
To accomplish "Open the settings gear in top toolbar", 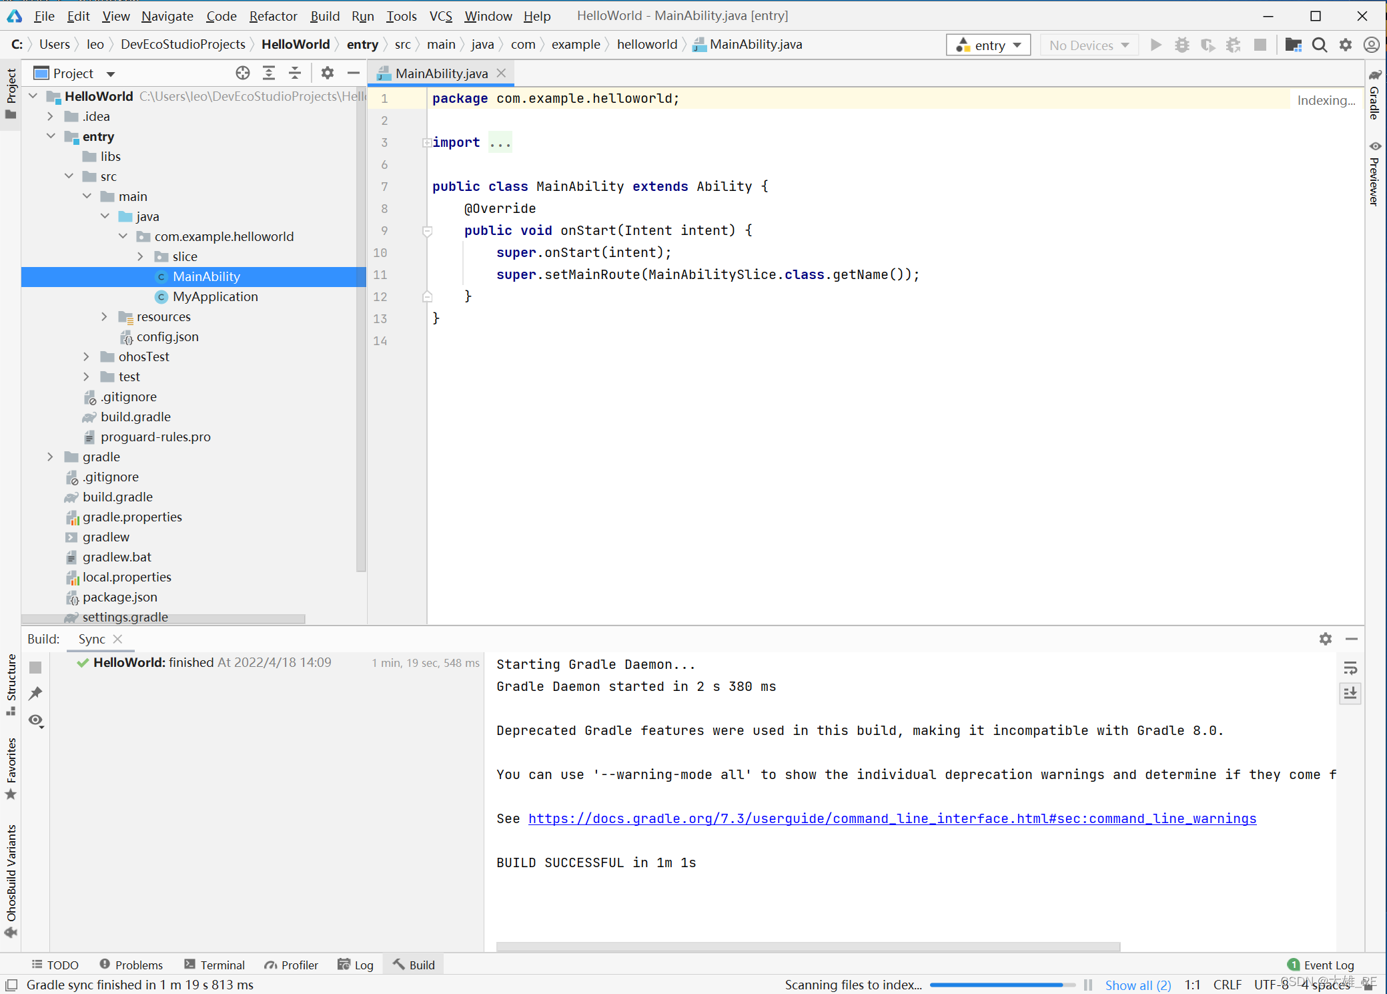I will [x=1346, y=45].
